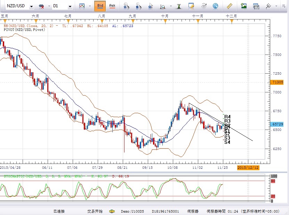Click the November month marker on timeline
Image resolution: width=289 pixels, height=215 pixels.
pos(198,16)
